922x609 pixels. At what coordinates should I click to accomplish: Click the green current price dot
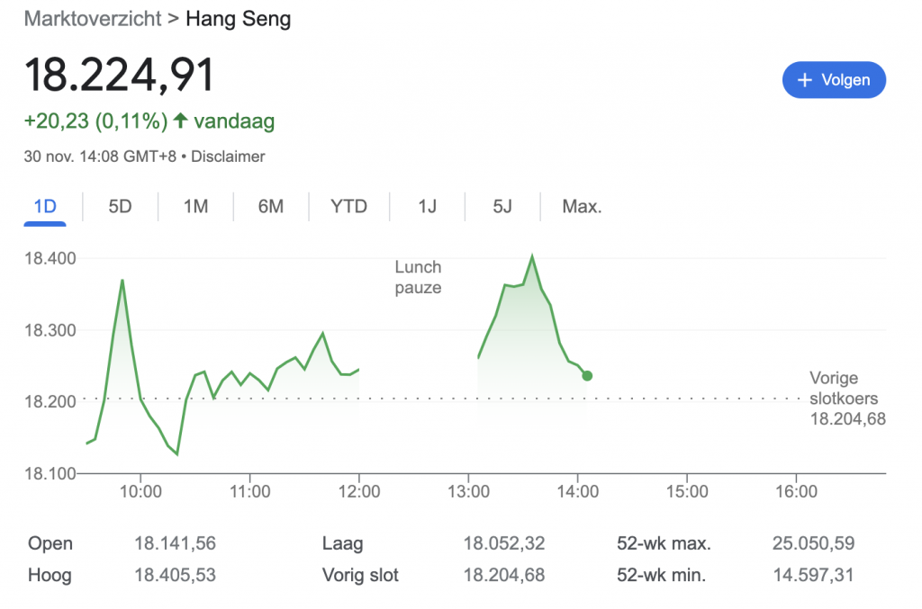tap(587, 376)
